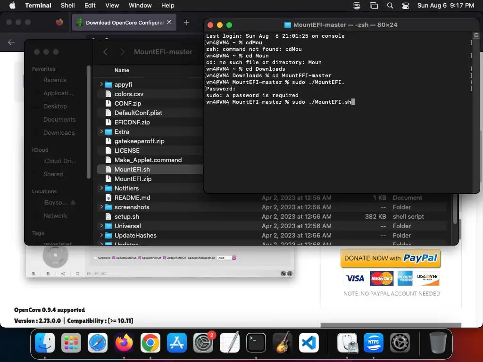Click Donate Now with PayPal button

point(391,258)
